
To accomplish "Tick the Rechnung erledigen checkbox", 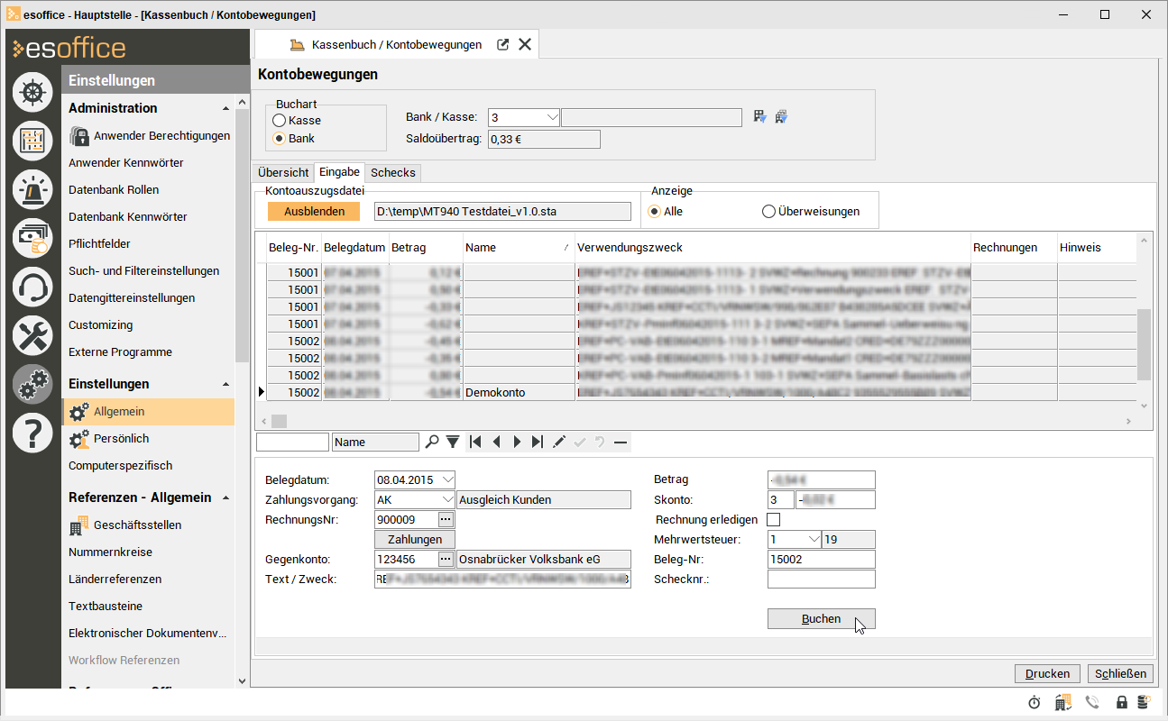I will coord(773,520).
